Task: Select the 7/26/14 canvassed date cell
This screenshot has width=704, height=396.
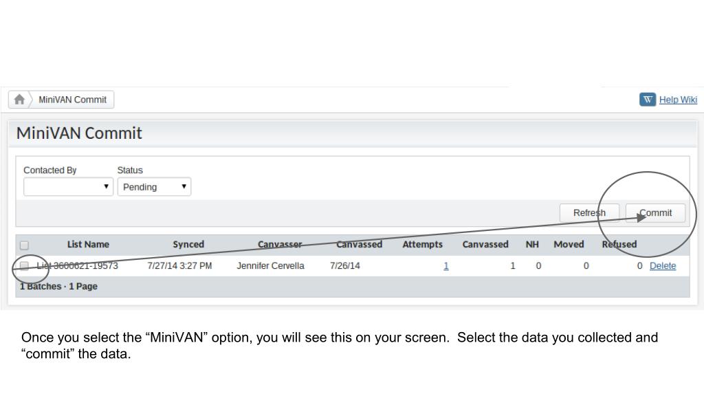Action: pyautogui.click(x=345, y=266)
